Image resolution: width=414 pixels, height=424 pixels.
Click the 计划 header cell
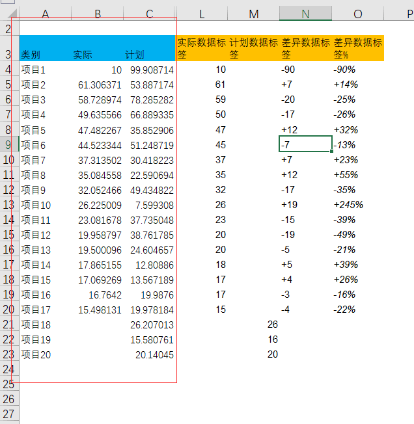click(149, 48)
